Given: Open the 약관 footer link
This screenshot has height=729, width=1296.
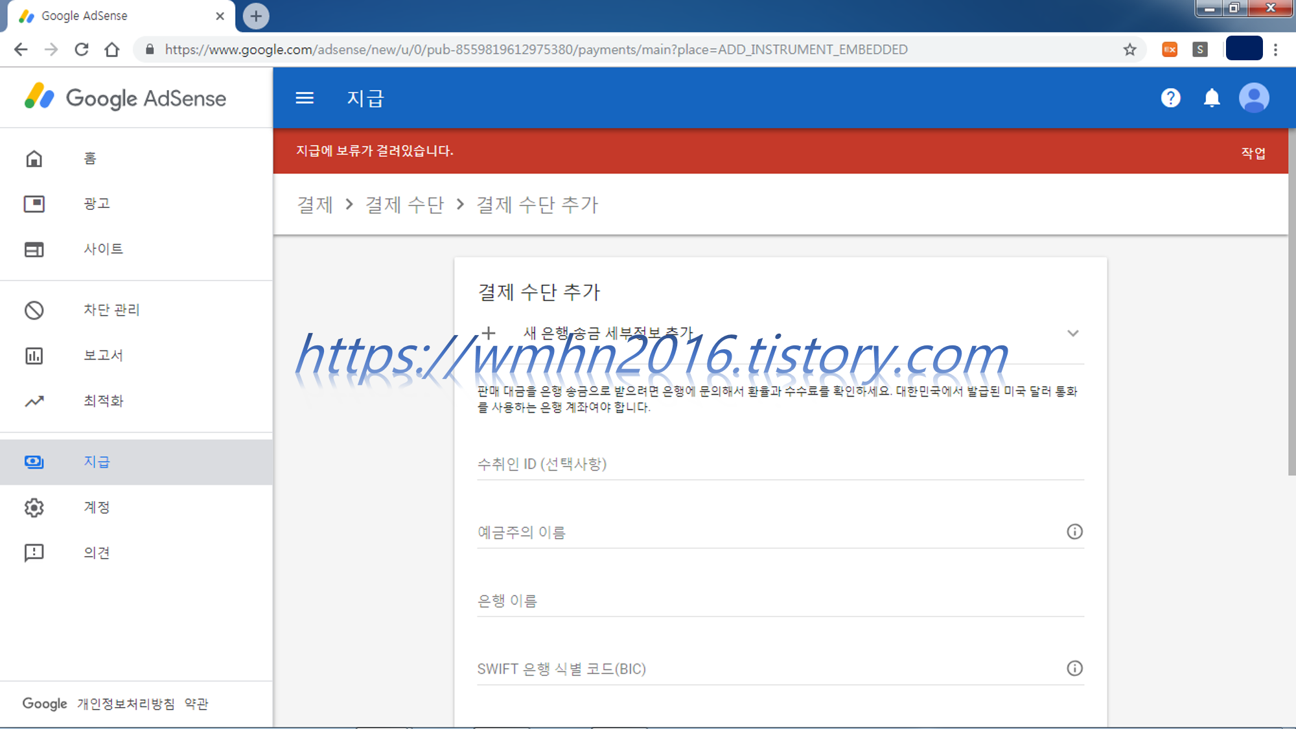Looking at the screenshot, I should tap(196, 704).
